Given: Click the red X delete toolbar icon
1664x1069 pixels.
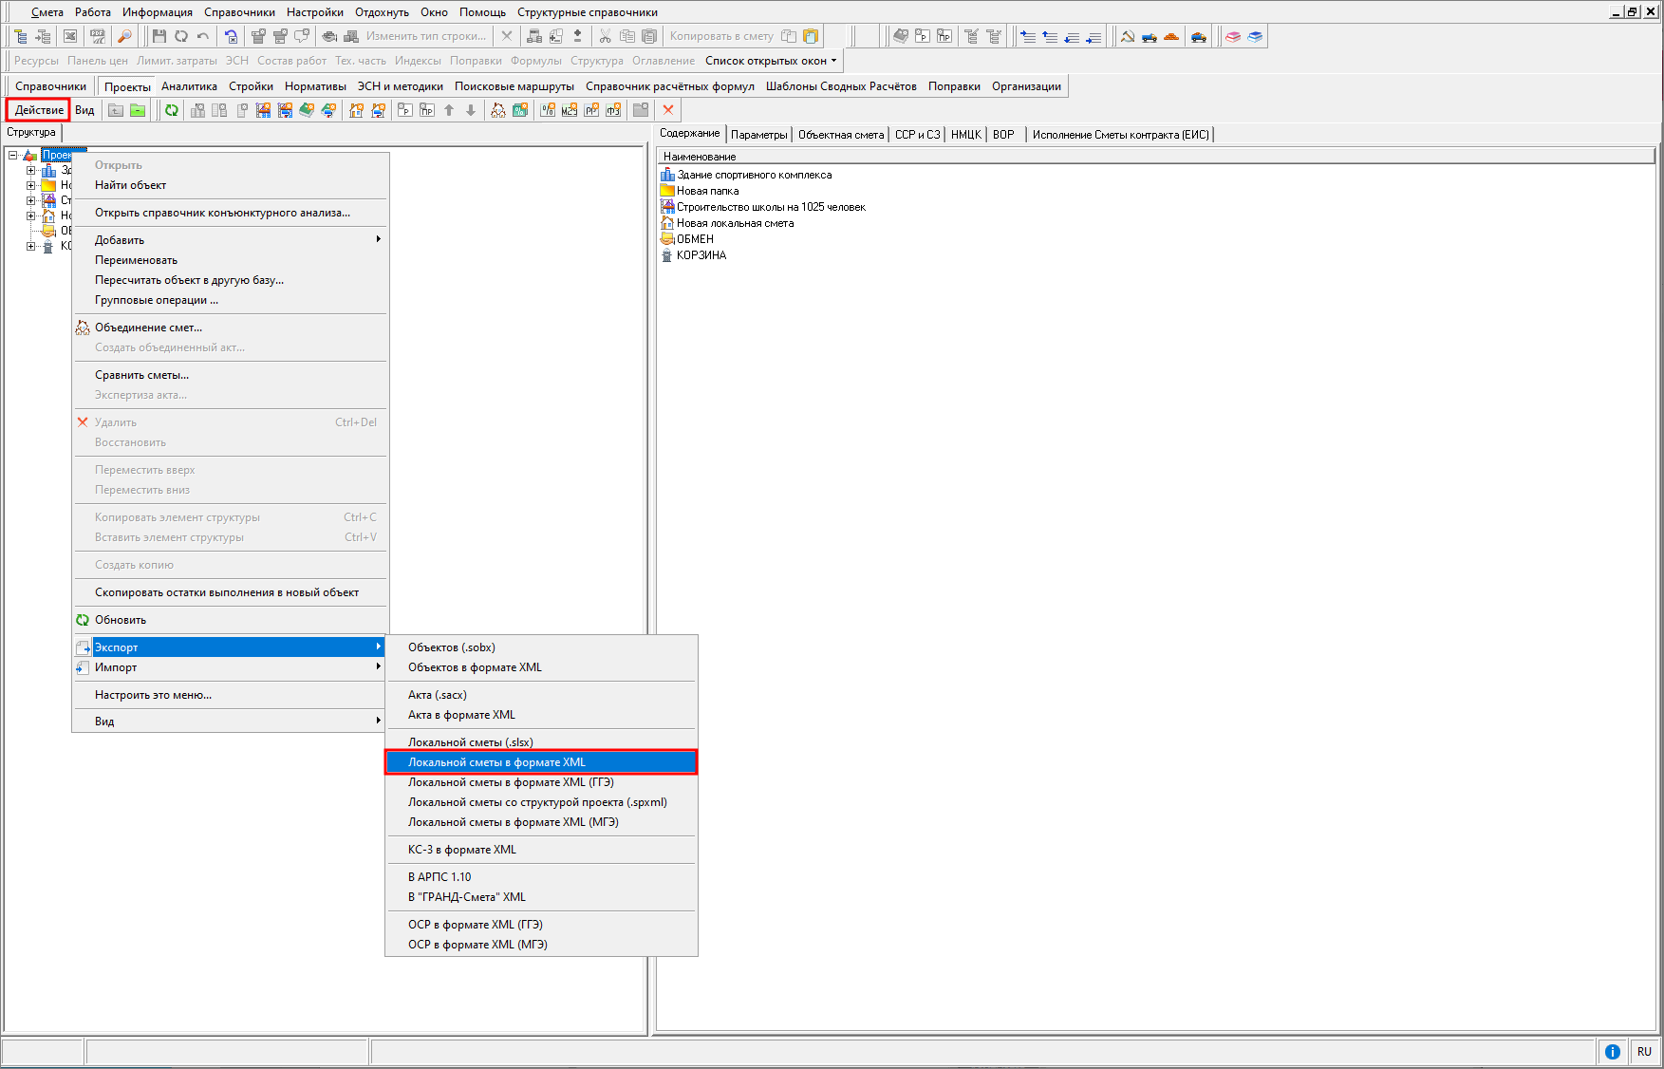Looking at the screenshot, I should pos(668,110).
